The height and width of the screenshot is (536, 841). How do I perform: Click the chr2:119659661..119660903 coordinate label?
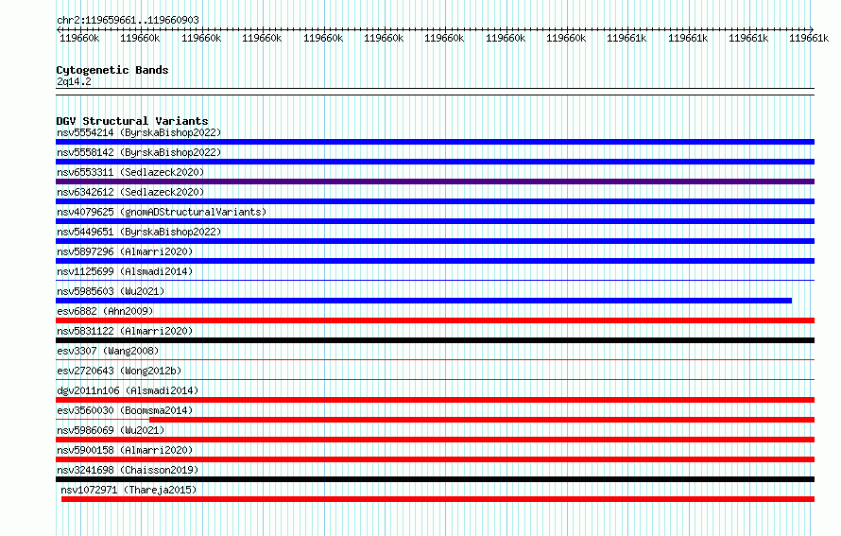pos(128,20)
